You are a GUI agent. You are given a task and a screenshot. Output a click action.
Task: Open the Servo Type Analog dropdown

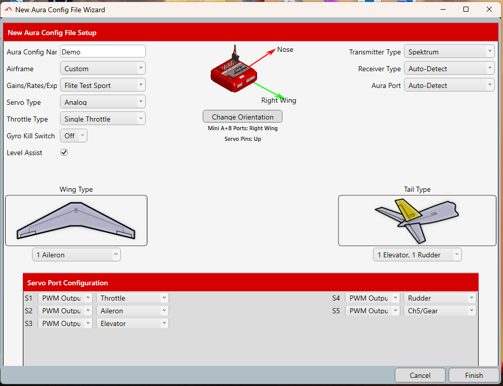103,102
